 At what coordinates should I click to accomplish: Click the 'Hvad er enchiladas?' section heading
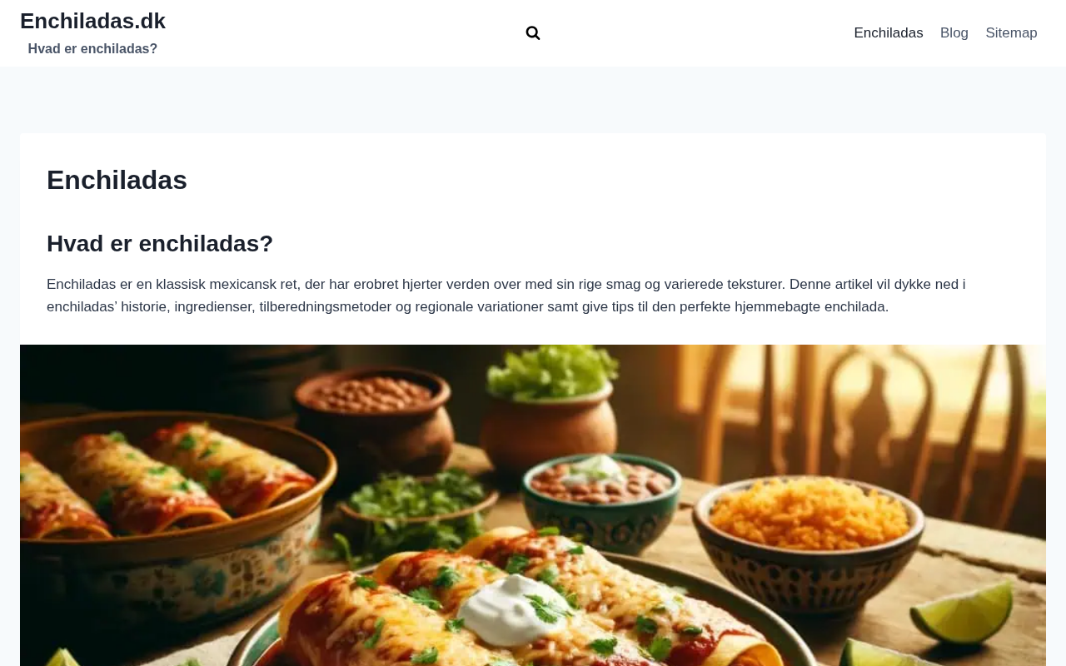[160, 243]
